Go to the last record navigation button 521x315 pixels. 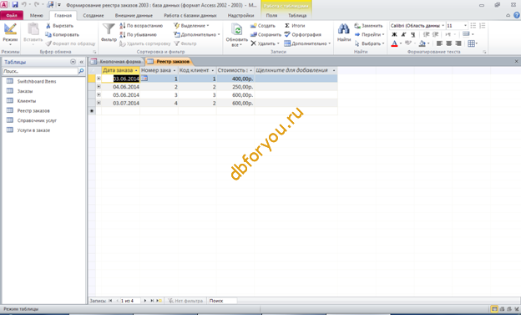(x=152, y=301)
